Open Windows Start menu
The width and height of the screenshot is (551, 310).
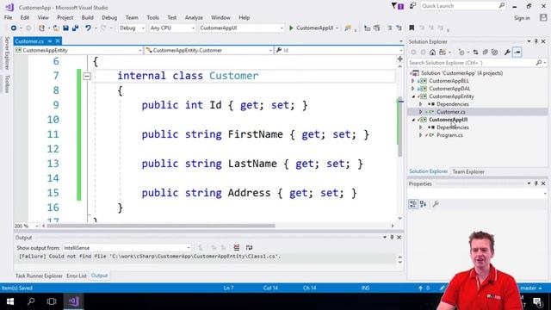click(9, 301)
